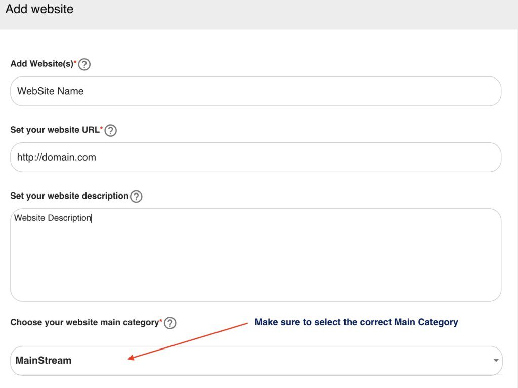Screen dimensions: 518x388
Task: Show help for website description
Action: 136,196
